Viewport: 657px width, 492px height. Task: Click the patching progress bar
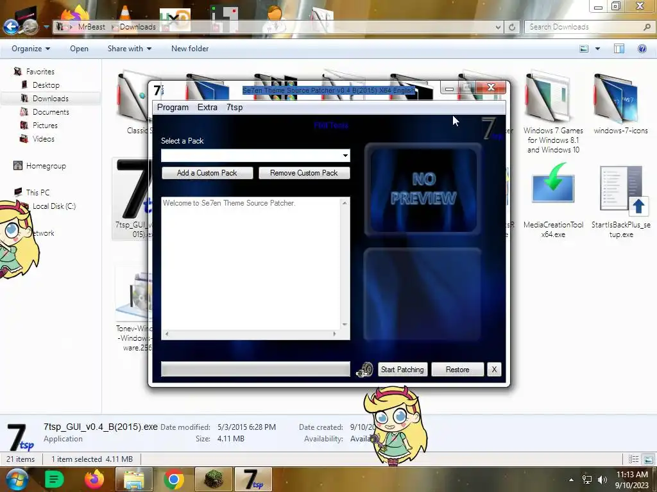click(255, 369)
